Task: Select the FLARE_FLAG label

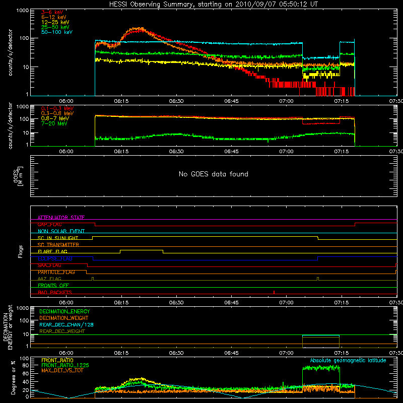Action: point(52,251)
